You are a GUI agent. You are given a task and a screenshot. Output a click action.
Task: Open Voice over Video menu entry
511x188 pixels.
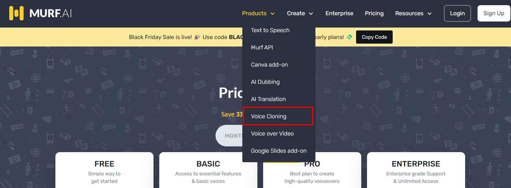[272, 133]
